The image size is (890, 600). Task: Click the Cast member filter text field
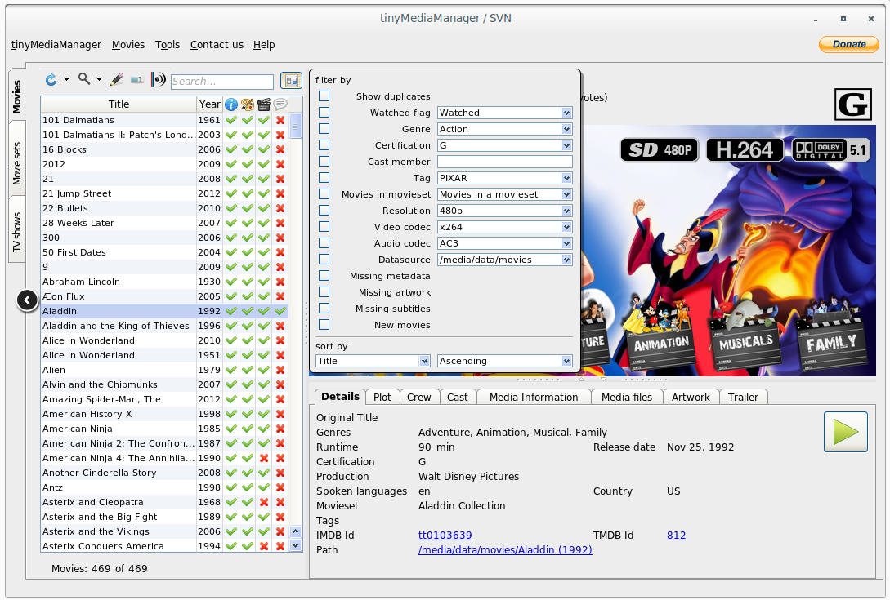[x=504, y=162]
